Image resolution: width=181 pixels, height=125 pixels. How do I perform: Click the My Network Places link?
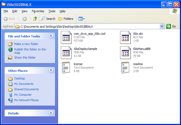26,100
